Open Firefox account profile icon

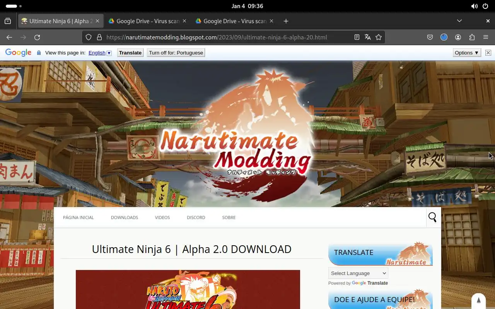point(458,37)
